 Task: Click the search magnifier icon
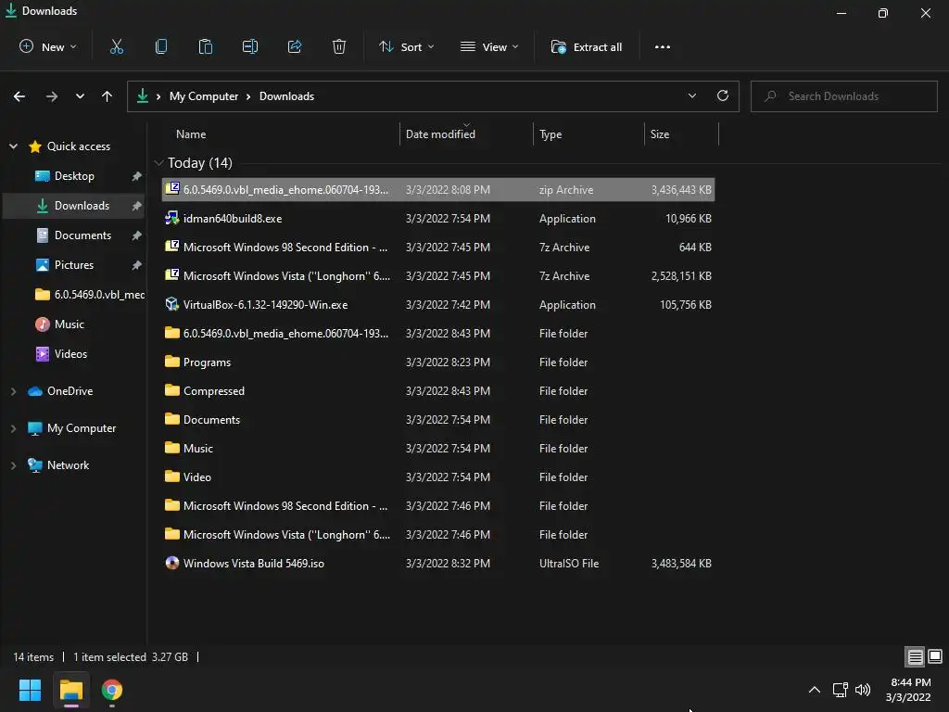click(x=770, y=95)
